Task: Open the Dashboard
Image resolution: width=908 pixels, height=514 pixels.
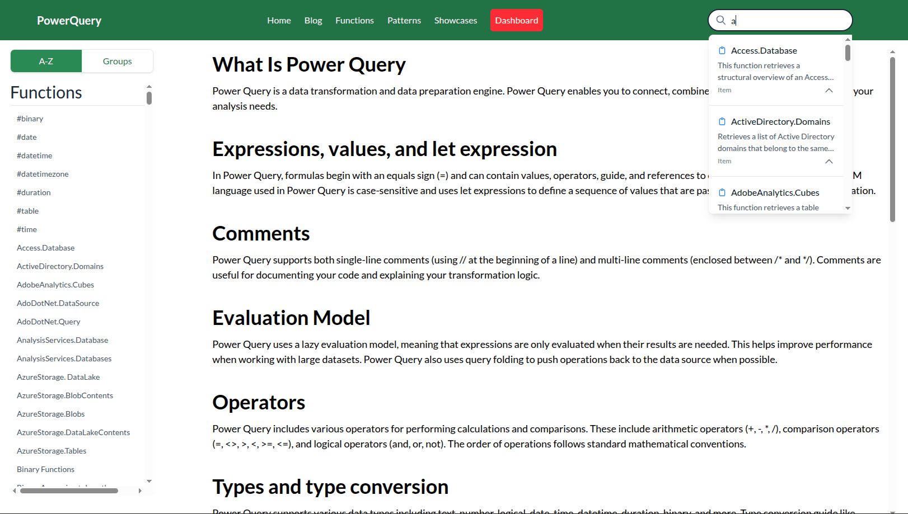Action: tap(516, 20)
